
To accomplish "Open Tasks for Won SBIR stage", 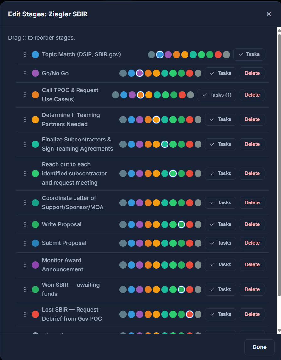I will pos(220,289).
